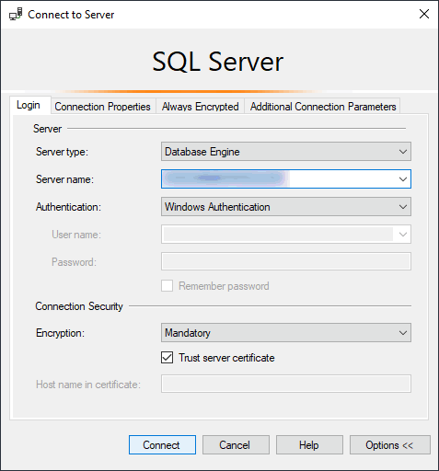This screenshot has height=471, width=439.
Task: Open the Always Encrypted tab
Action: pyautogui.click(x=200, y=107)
